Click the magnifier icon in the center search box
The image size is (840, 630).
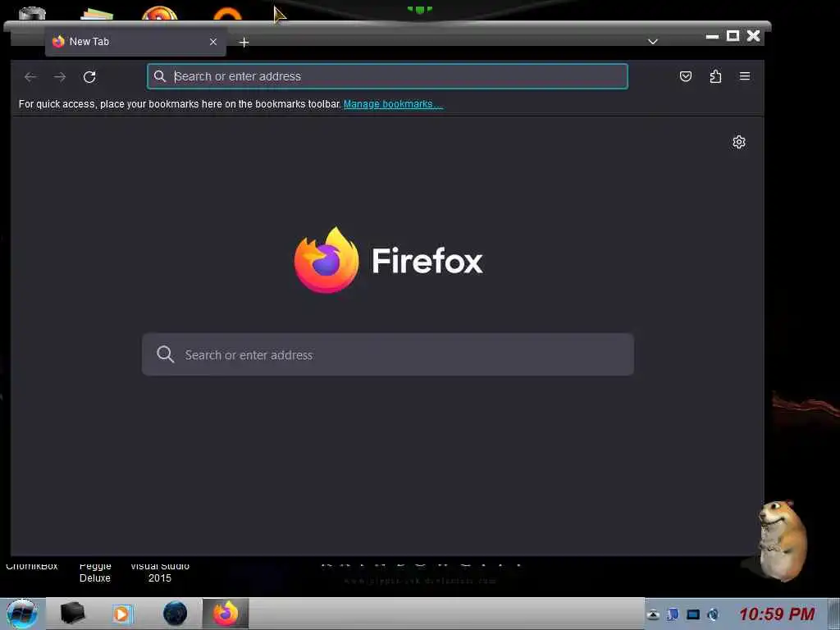click(x=165, y=354)
